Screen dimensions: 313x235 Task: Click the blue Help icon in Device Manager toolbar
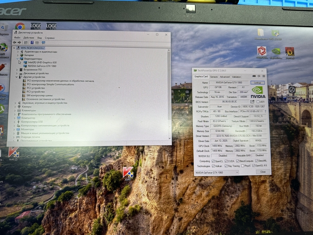coord(32,43)
